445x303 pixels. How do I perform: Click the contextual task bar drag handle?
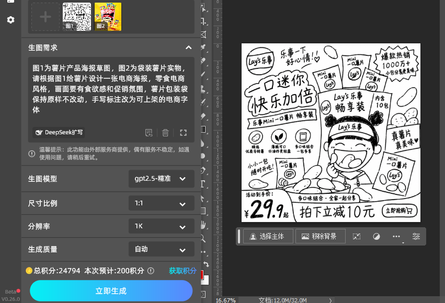239,236
